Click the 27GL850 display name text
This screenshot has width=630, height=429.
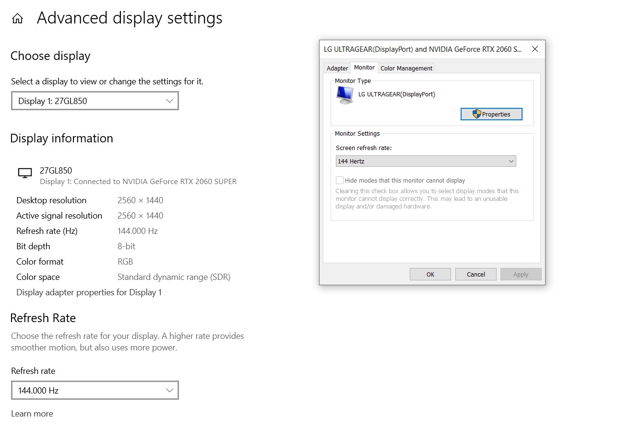pyautogui.click(x=56, y=171)
